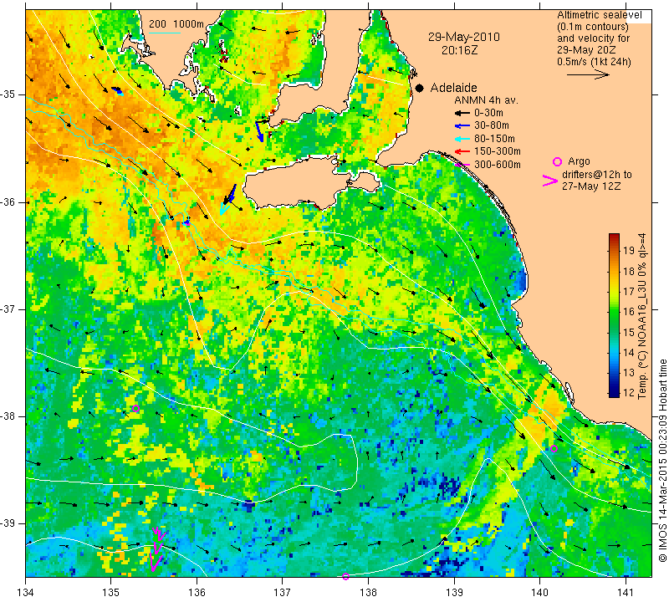Click the ANMN 4h av. legend heading
The width and height of the screenshot is (669, 602).
[486, 100]
